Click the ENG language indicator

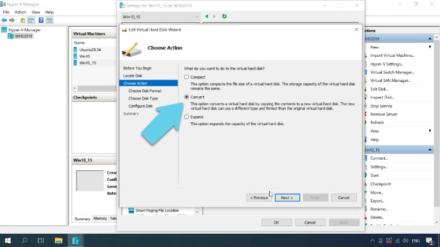click(415, 240)
